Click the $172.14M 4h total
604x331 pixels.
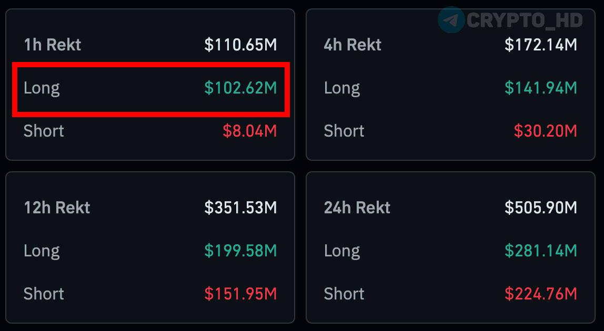click(x=541, y=45)
